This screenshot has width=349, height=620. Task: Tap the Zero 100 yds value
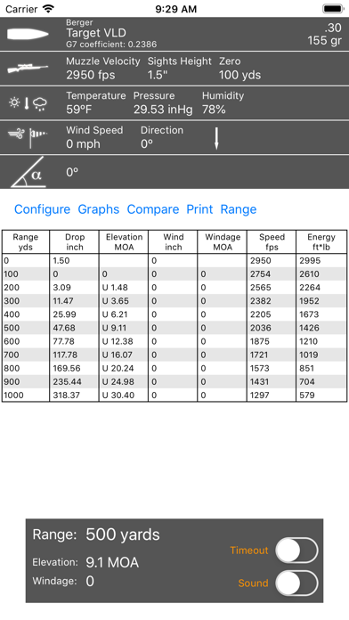click(x=239, y=75)
